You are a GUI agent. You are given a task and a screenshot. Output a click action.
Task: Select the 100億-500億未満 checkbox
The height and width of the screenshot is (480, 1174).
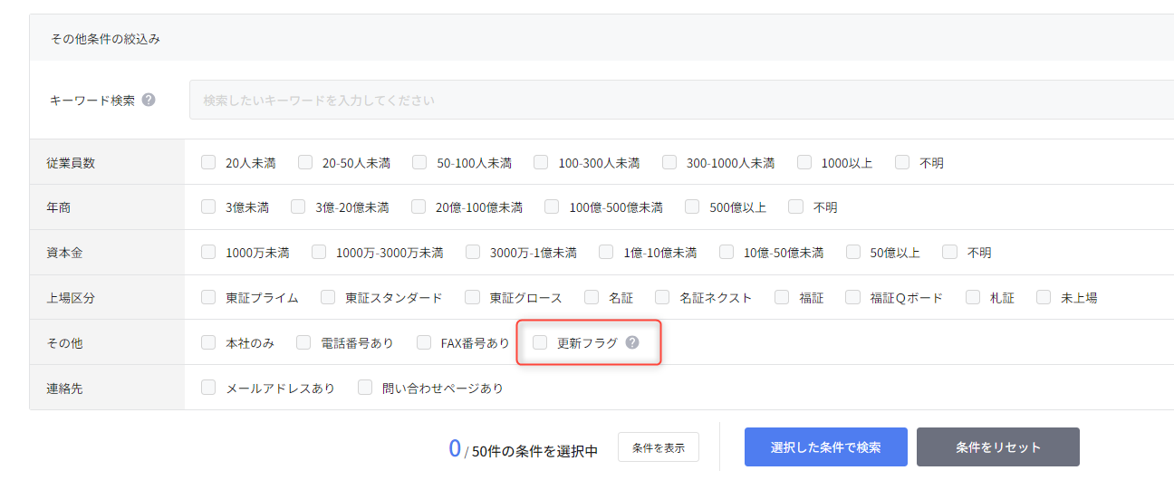click(x=552, y=206)
